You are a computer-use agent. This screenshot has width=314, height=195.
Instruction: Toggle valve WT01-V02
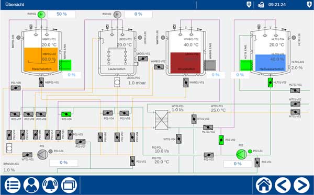tap(295, 104)
